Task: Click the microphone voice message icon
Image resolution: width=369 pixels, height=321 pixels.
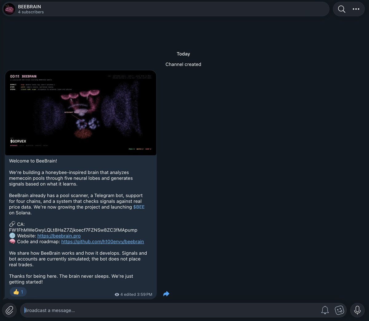Action: (x=357, y=310)
